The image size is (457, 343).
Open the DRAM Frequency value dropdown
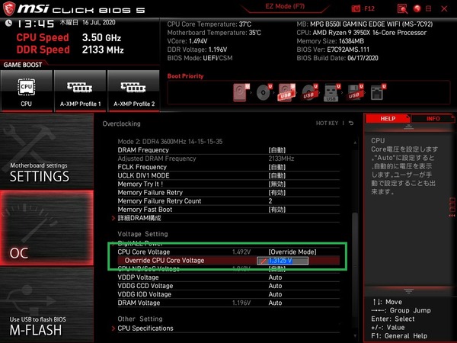pos(277,150)
